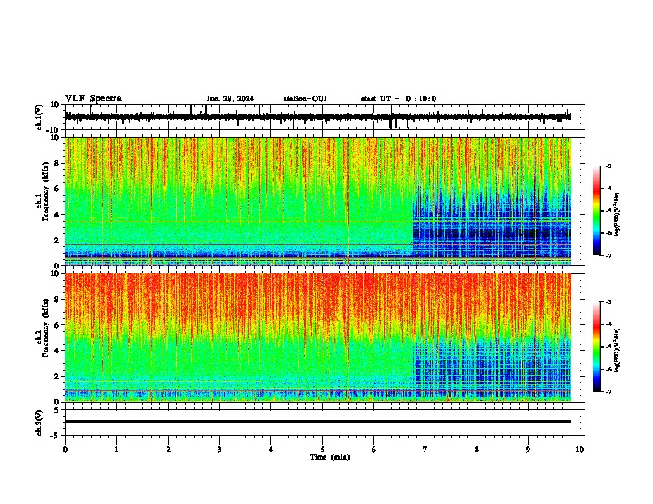Click the "ch.3(V)" axis label
This screenshot has height=504, width=653.
(x=40, y=422)
